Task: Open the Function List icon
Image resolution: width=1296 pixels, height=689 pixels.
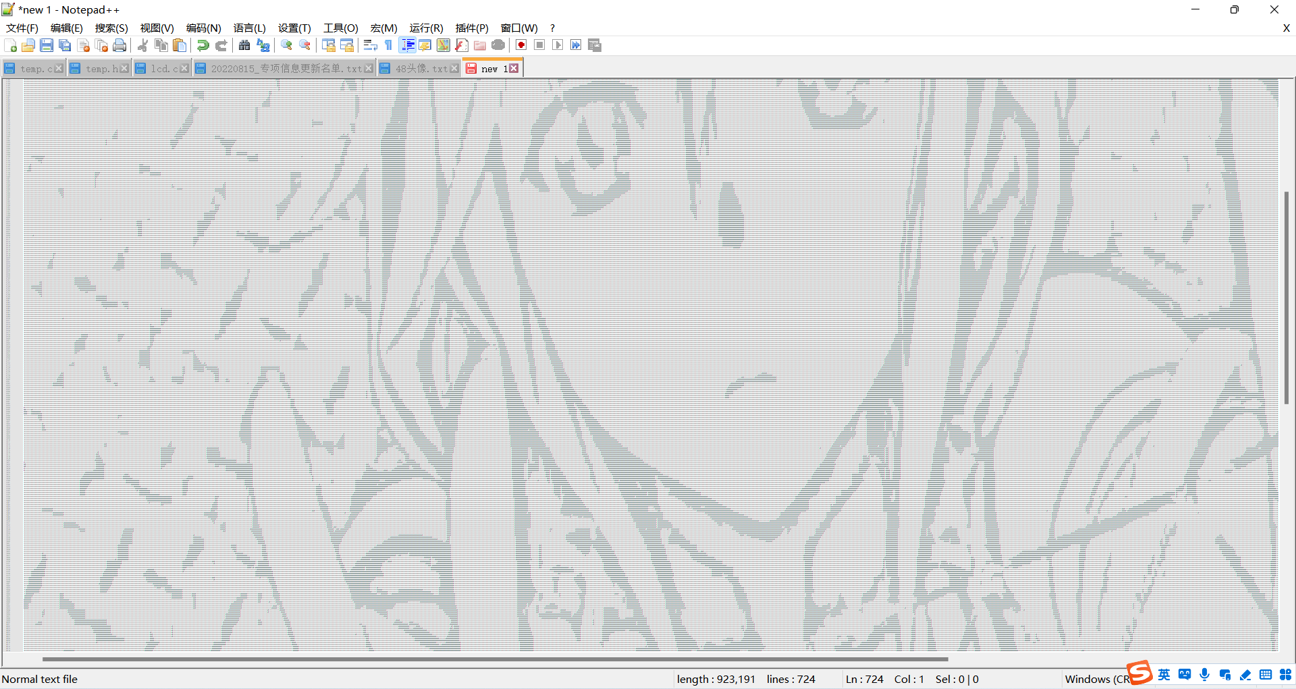Action: tap(462, 45)
